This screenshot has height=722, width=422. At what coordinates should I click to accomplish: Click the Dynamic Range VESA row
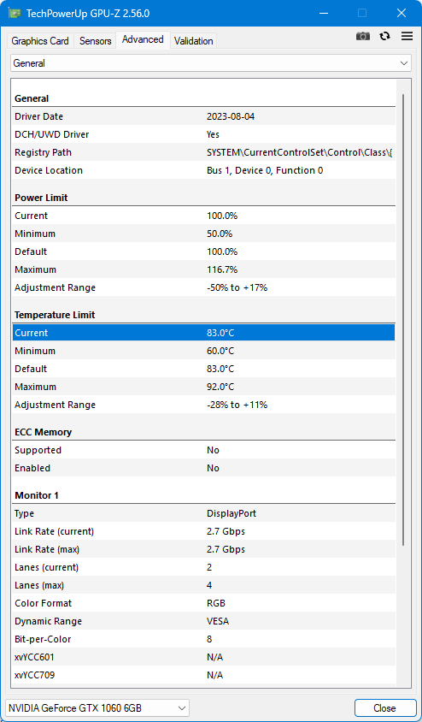pos(203,621)
